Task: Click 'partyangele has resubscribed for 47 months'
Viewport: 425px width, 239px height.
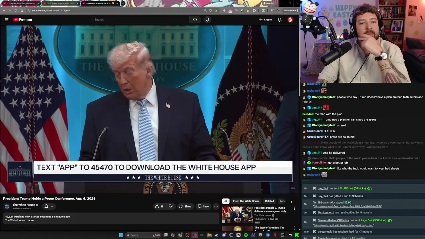Action: click(x=345, y=232)
